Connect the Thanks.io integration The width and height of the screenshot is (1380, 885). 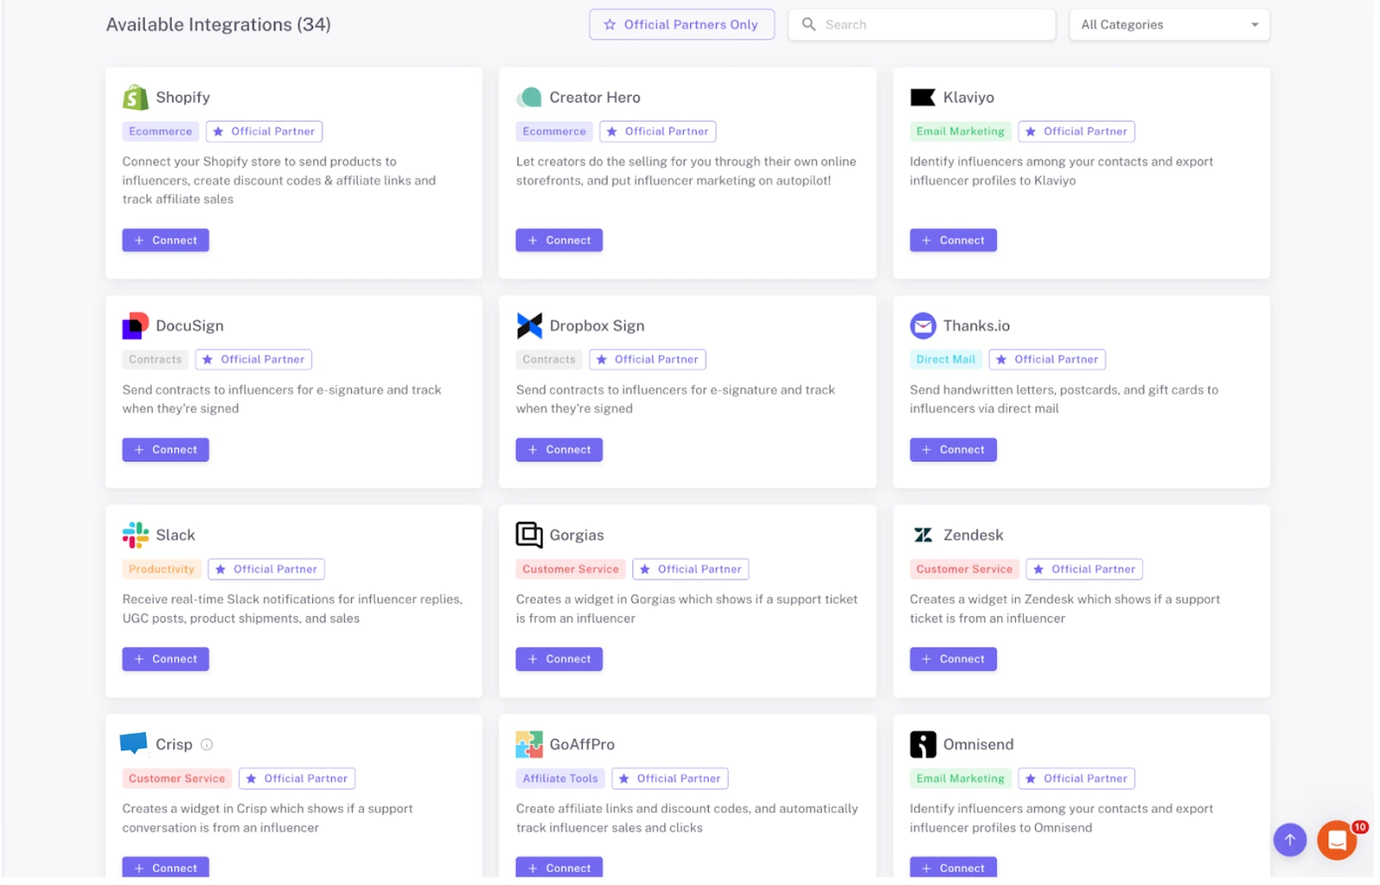pyautogui.click(x=953, y=450)
